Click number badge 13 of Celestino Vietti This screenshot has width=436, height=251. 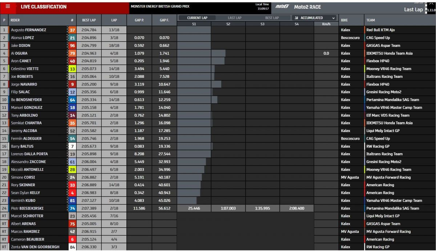coord(72,69)
